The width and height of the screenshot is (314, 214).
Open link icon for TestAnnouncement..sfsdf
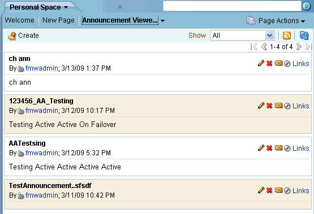287,191
